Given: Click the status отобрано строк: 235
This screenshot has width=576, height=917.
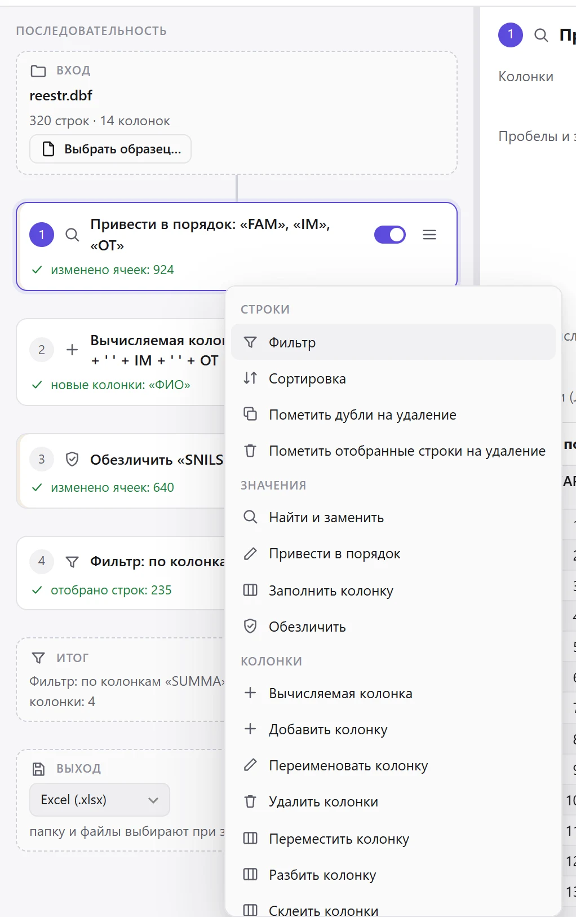Looking at the screenshot, I should click(x=111, y=590).
